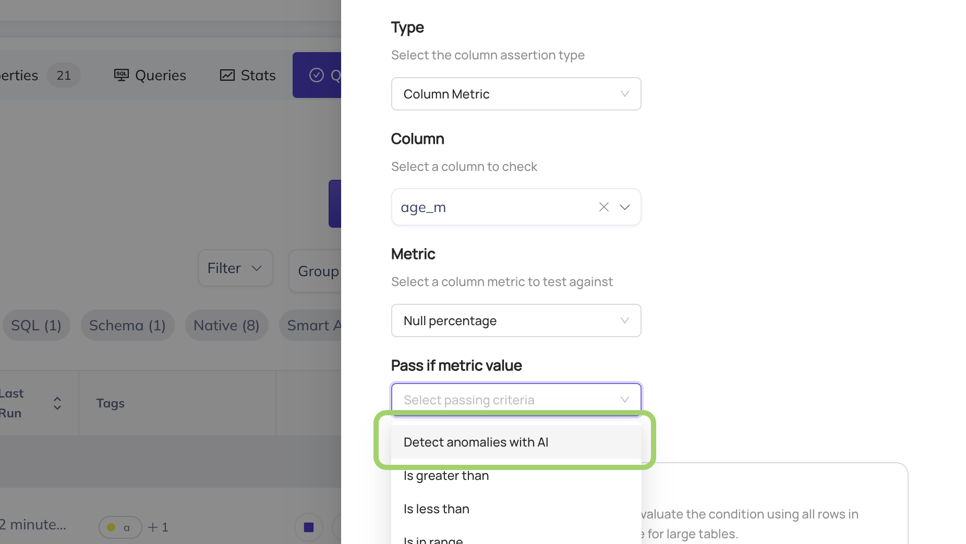The height and width of the screenshot is (544, 966).
Task: Click the sort arrows on Last Run column
Action: tap(57, 403)
